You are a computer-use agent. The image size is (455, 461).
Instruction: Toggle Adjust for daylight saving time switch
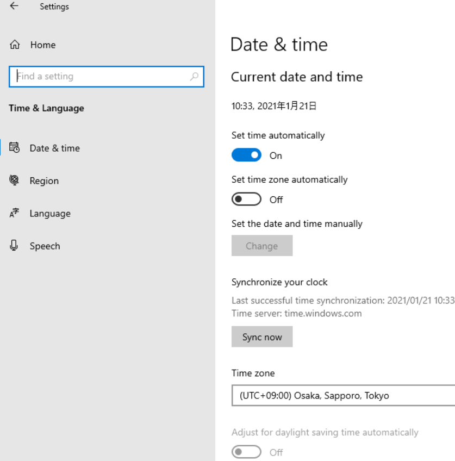click(246, 452)
